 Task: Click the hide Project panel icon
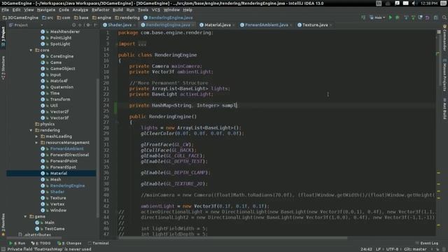coord(95,25)
